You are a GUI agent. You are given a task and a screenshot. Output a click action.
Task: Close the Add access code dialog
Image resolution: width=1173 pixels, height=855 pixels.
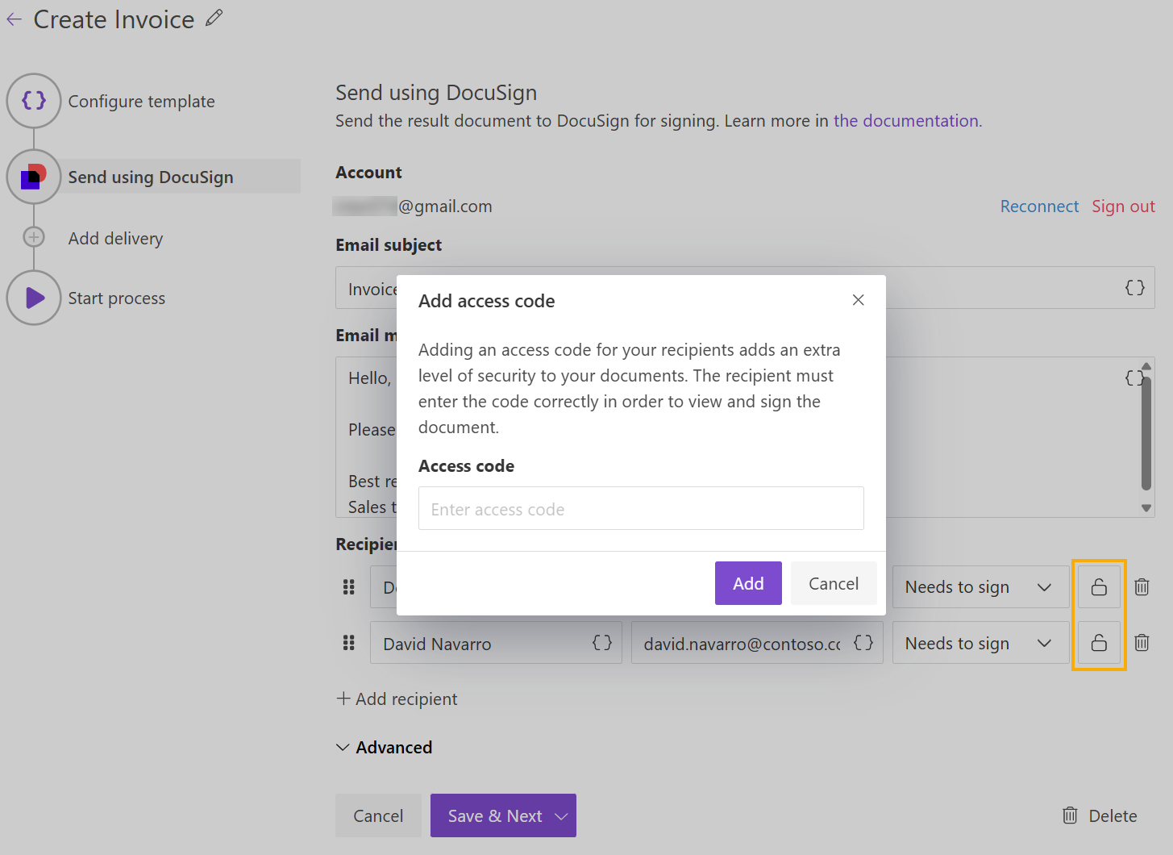pos(858,300)
